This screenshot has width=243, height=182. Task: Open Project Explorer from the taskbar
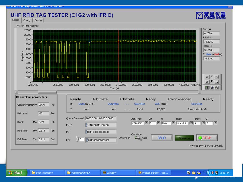154,173
